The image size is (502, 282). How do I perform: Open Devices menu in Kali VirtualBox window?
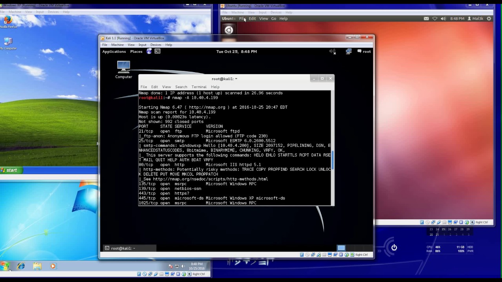pyautogui.click(x=156, y=45)
